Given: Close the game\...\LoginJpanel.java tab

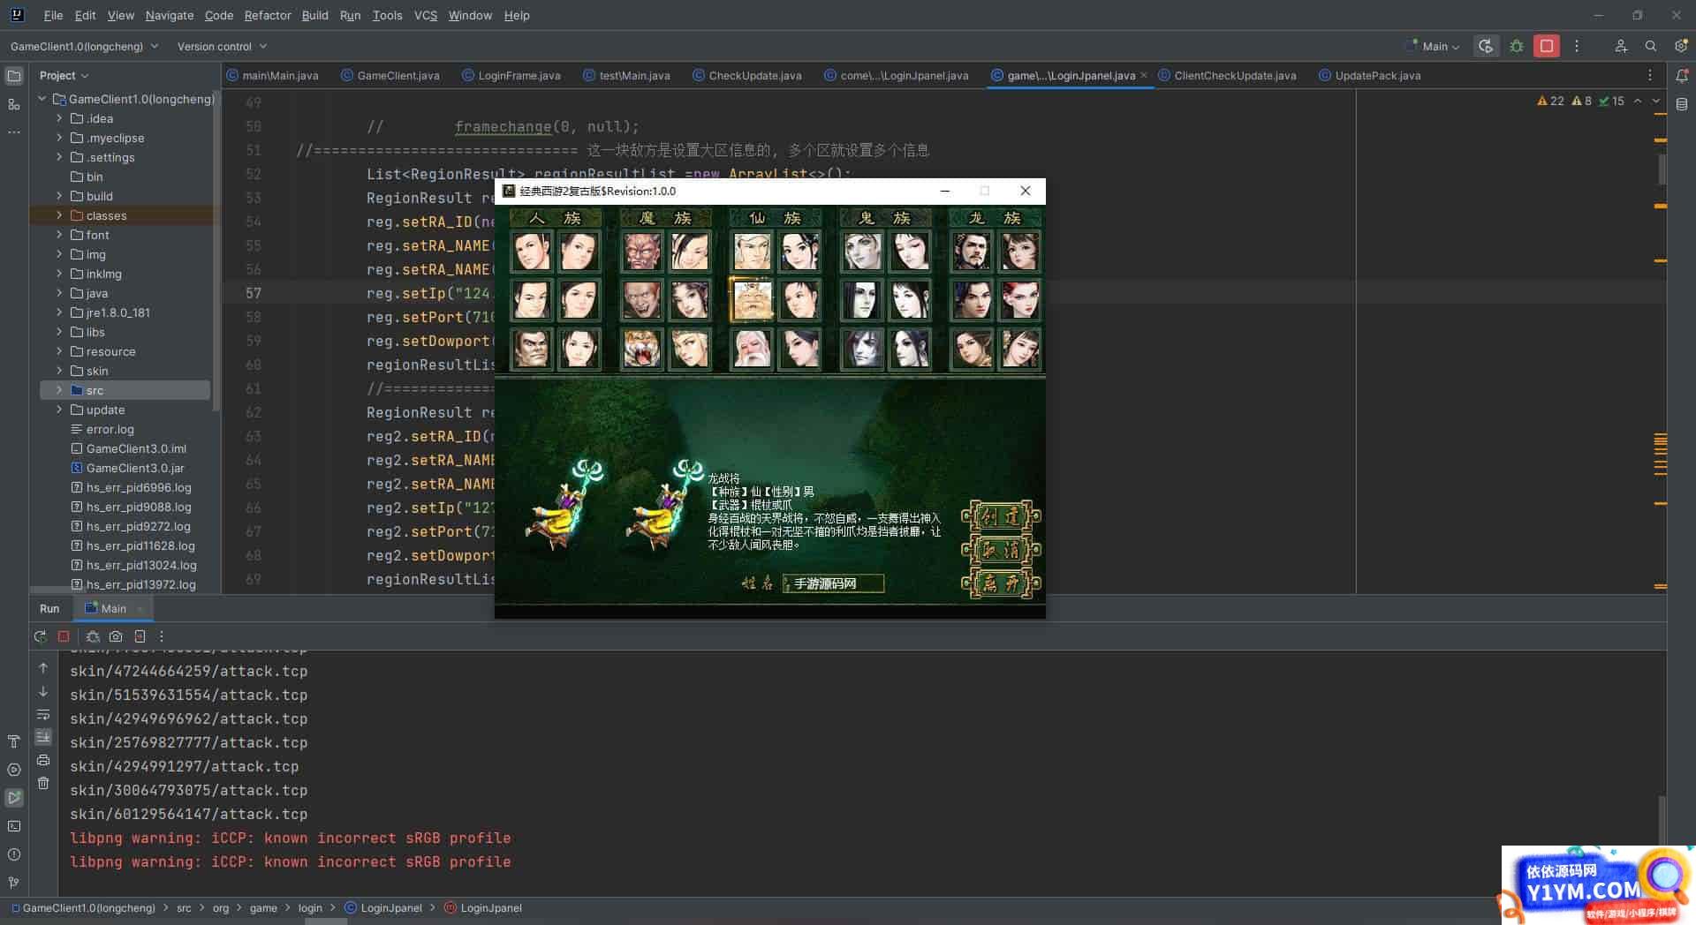Looking at the screenshot, I should (x=1144, y=76).
